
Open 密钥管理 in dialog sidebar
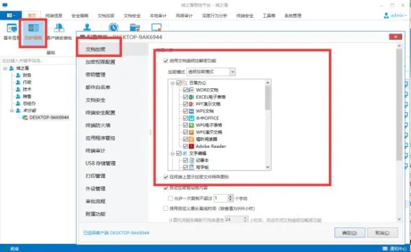[x=95, y=75]
